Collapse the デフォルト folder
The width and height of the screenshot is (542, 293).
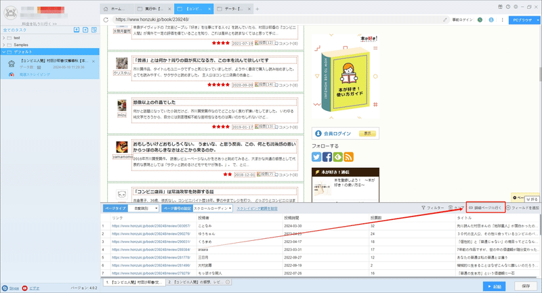[4, 52]
